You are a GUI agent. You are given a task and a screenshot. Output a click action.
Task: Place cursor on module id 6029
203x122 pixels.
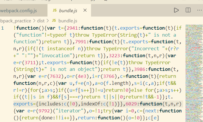[x=131, y=104]
